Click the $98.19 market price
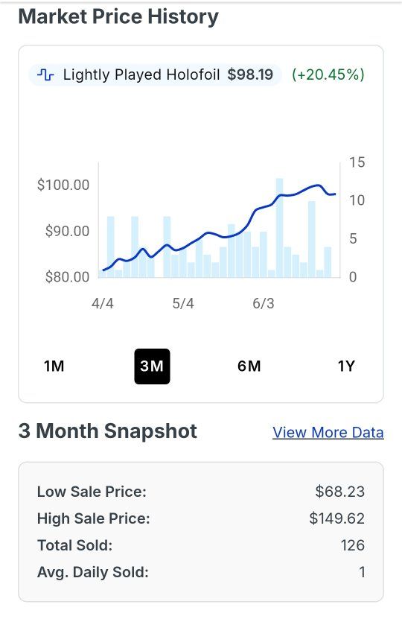The image size is (402, 619). click(250, 74)
